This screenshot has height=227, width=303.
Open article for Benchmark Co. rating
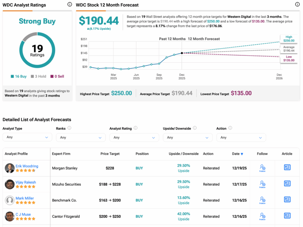287,200
